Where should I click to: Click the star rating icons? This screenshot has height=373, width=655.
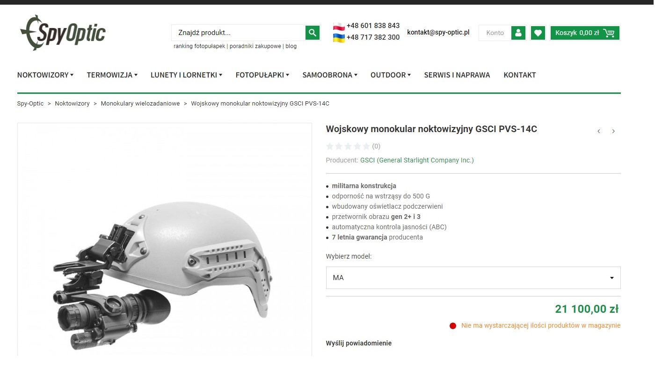click(348, 146)
